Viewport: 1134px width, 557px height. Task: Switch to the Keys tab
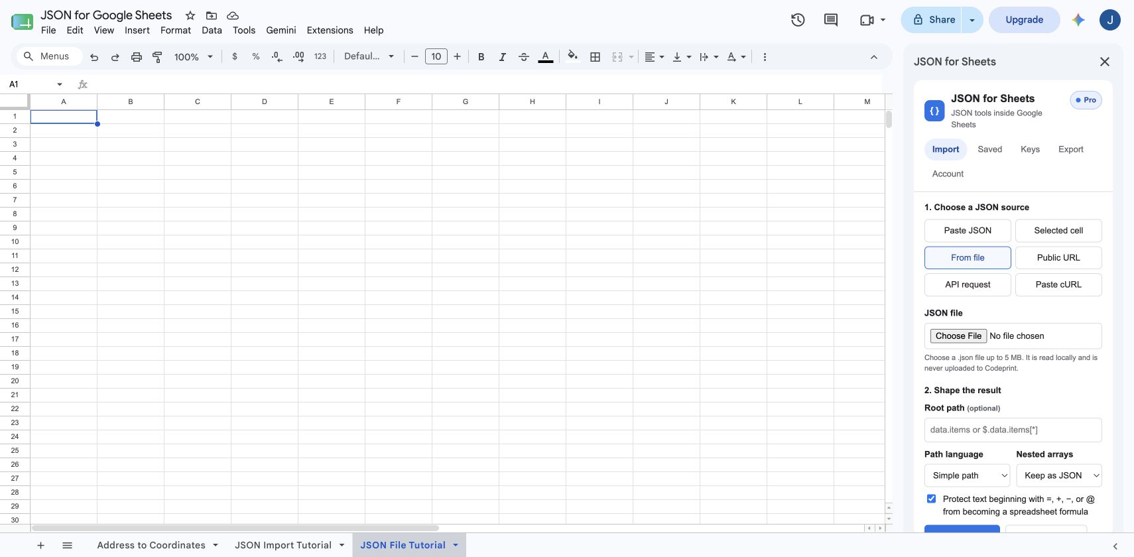tap(1030, 149)
